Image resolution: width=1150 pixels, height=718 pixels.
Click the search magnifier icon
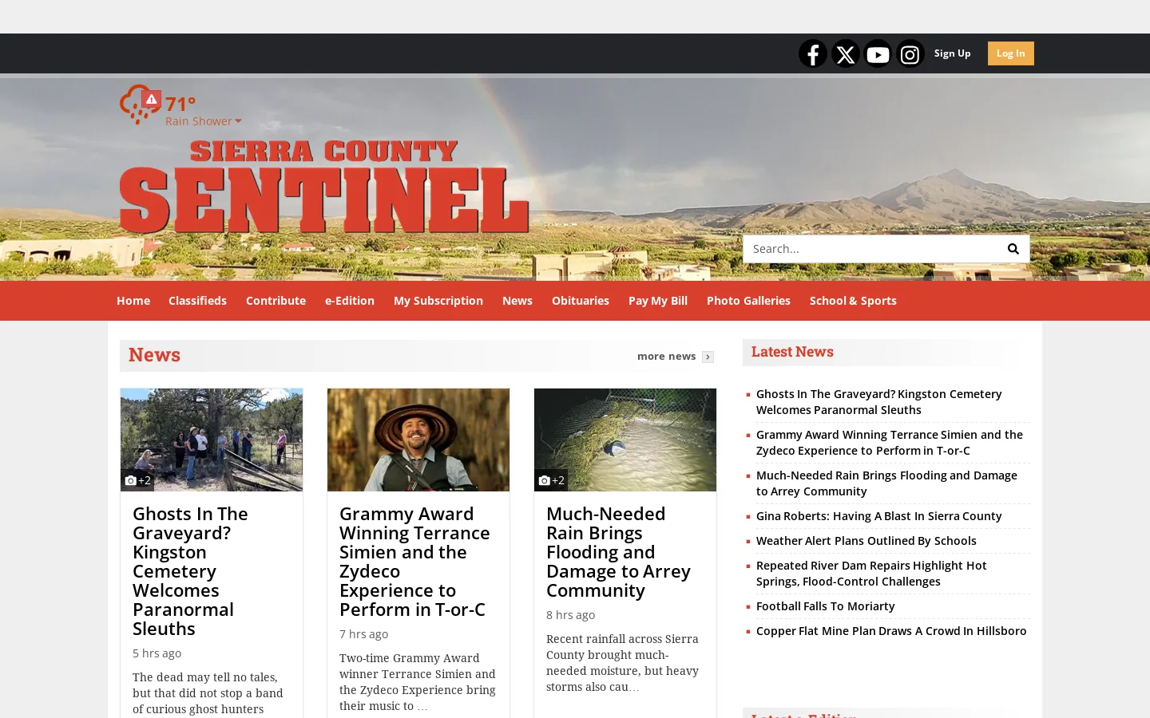pyautogui.click(x=1013, y=249)
